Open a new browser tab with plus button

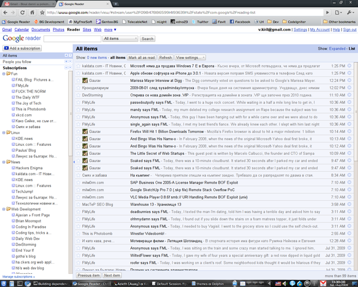[x=116, y=4]
